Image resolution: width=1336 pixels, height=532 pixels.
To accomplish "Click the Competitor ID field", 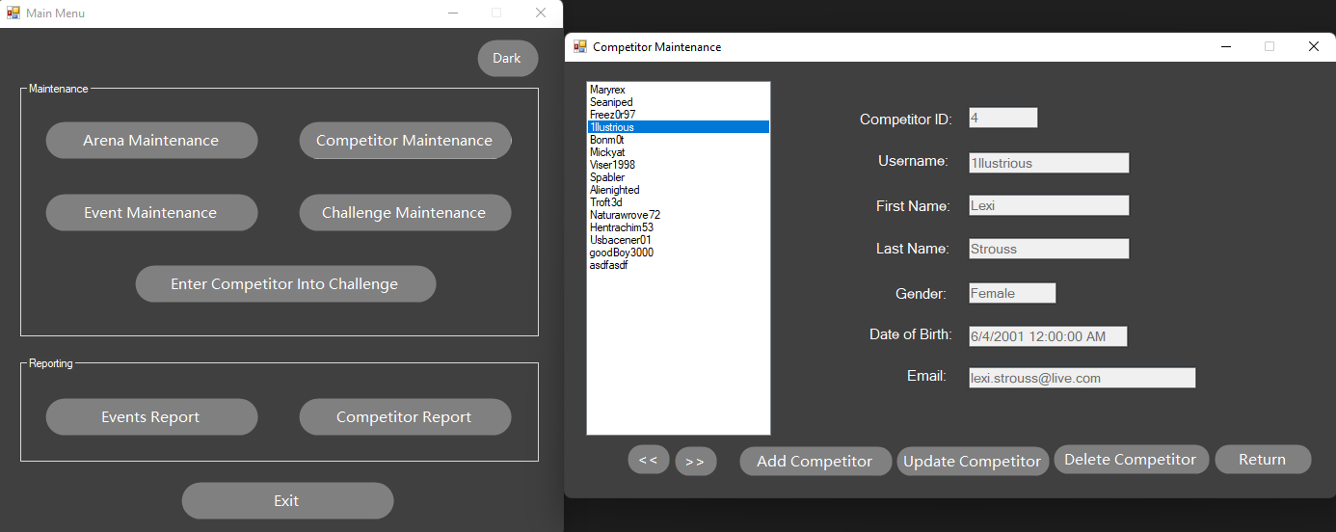I will pyautogui.click(x=1002, y=118).
